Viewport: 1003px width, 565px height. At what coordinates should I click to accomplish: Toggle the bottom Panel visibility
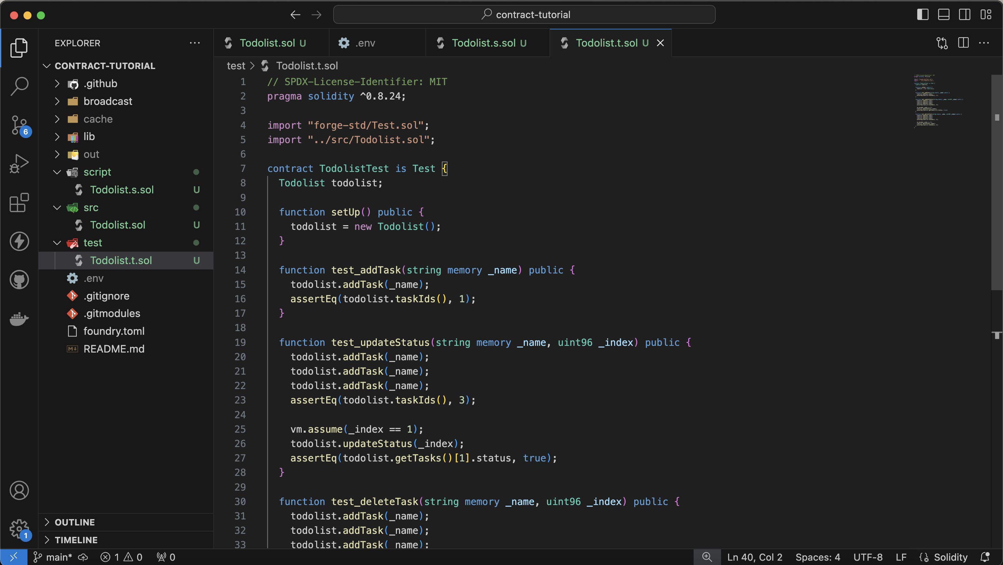pos(943,15)
